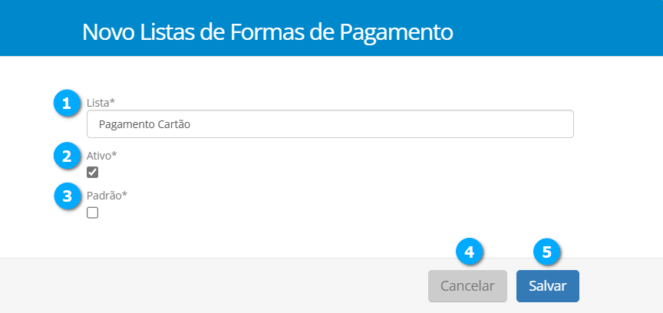
Task: Save the form with Salvar
Action: pos(547,286)
